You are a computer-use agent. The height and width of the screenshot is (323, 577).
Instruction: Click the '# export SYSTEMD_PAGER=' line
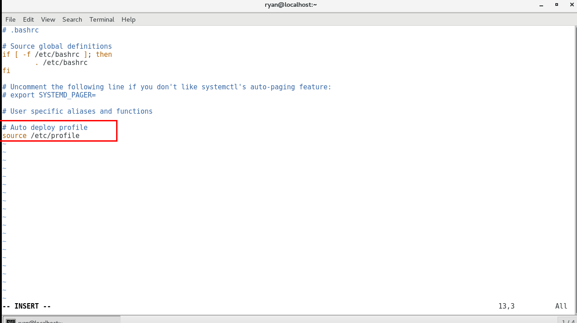[49, 95]
